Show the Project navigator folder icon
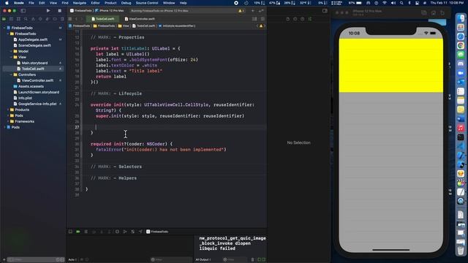This screenshot has width=468, height=263. (x=4, y=19)
